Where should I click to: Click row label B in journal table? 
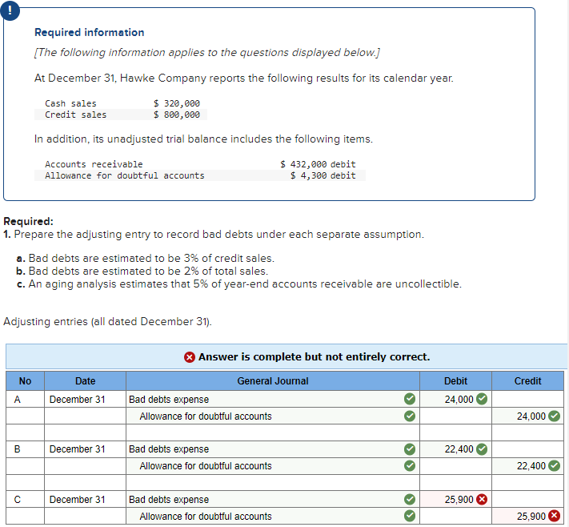pos(17,449)
